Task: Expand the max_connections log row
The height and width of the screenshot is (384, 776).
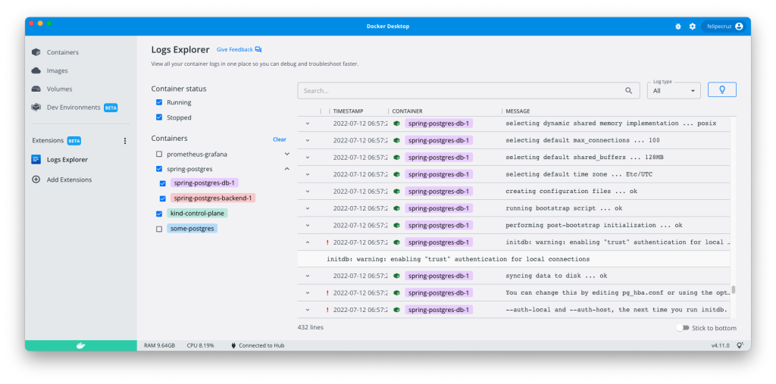Action: [308, 141]
